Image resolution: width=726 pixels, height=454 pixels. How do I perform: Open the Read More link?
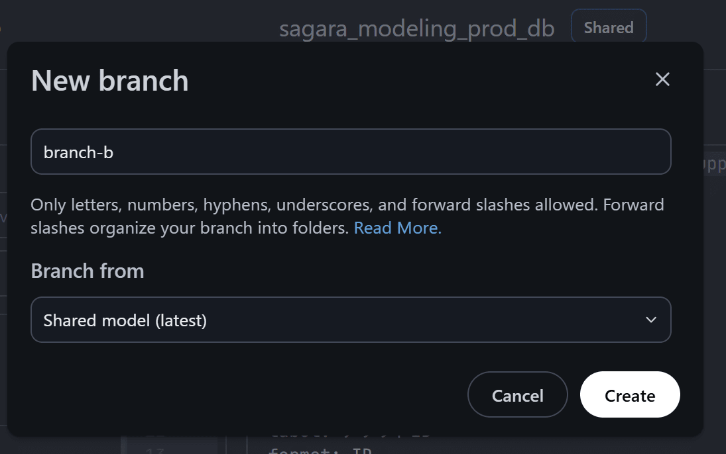[x=397, y=228]
